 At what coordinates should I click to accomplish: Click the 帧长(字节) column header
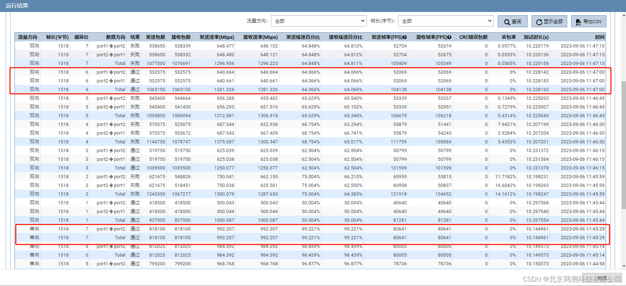coord(57,37)
